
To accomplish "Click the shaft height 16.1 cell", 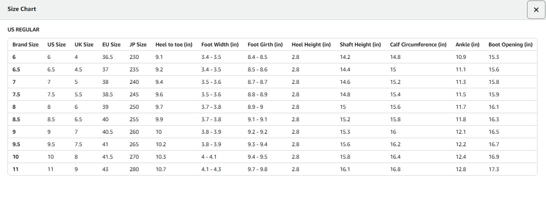I will coord(344,170).
